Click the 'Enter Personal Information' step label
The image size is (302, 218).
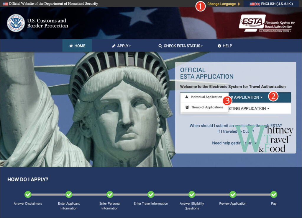[110, 206]
